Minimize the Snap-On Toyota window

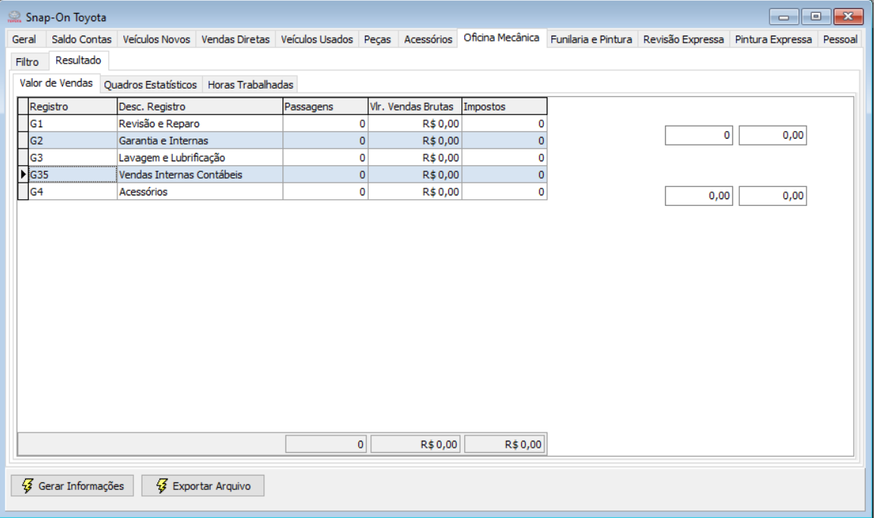[784, 17]
